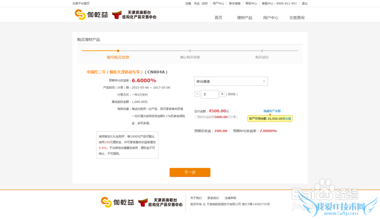Open the 移动通道 channel dropdown
Viewport: 380px width, 219px height.
coord(231,81)
